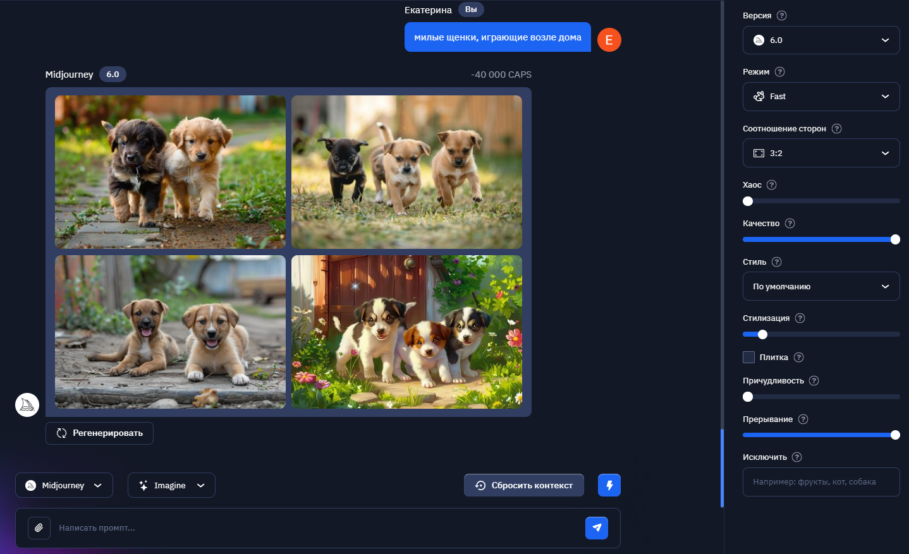The height and width of the screenshot is (554, 909).
Task: Click the blue prompt message bubble
Action: pyautogui.click(x=497, y=37)
